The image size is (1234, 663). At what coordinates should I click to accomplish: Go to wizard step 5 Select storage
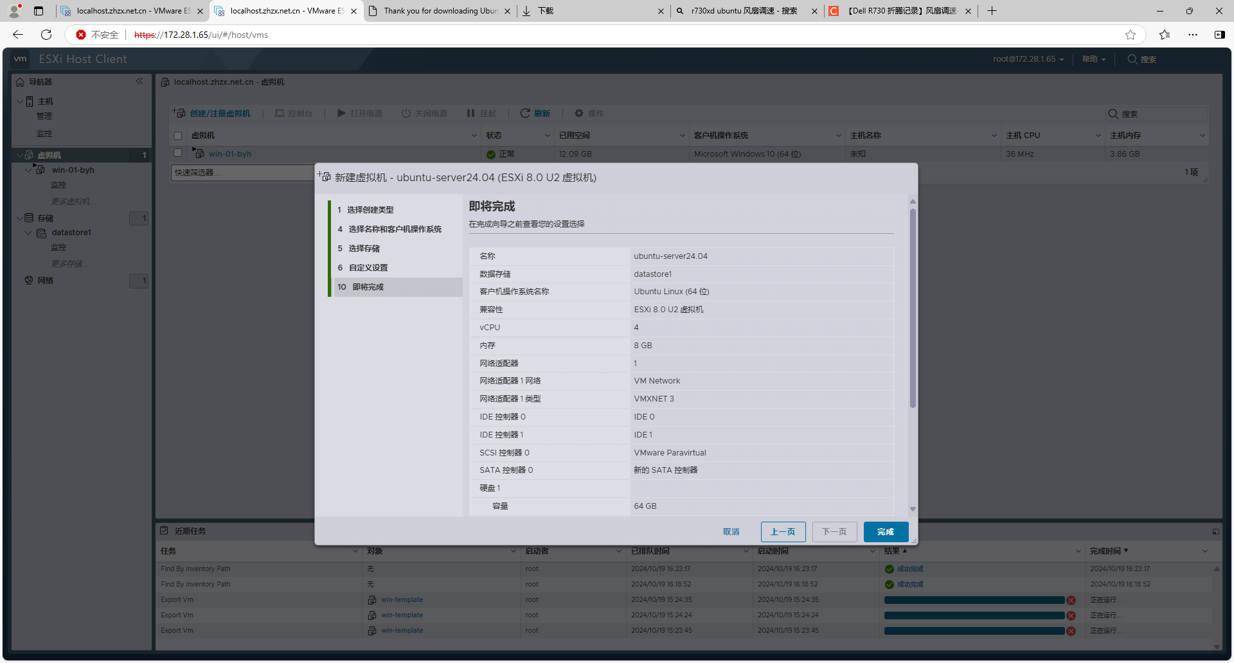tap(364, 249)
